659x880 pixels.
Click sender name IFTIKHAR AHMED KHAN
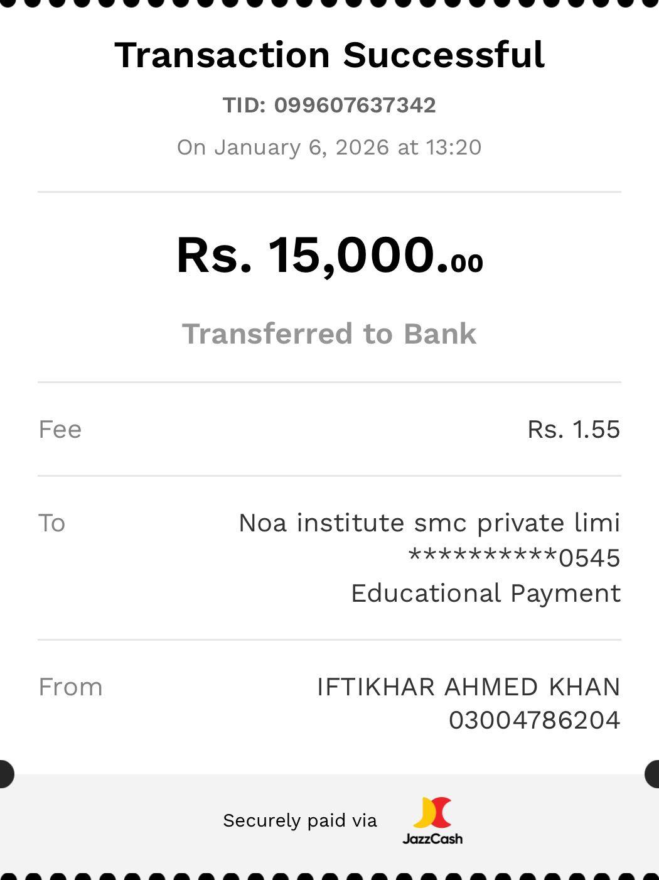click(468, 687)
